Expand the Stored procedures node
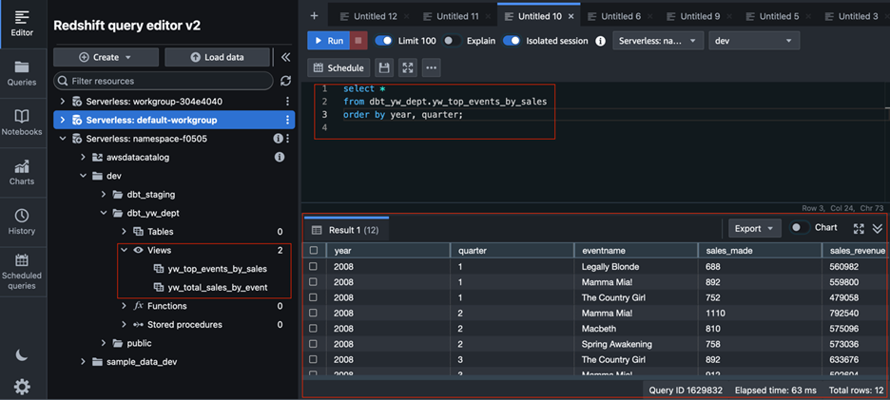 click(124, 325)
